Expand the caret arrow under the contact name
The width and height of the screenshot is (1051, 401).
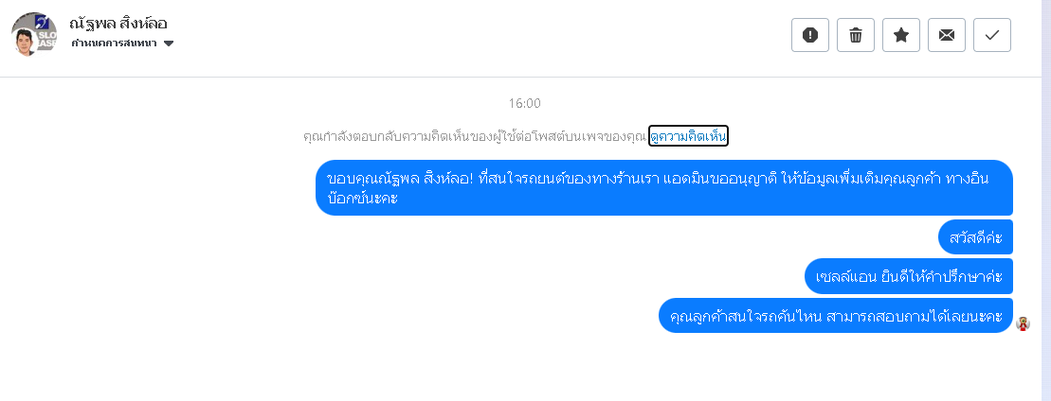(169, 44)
